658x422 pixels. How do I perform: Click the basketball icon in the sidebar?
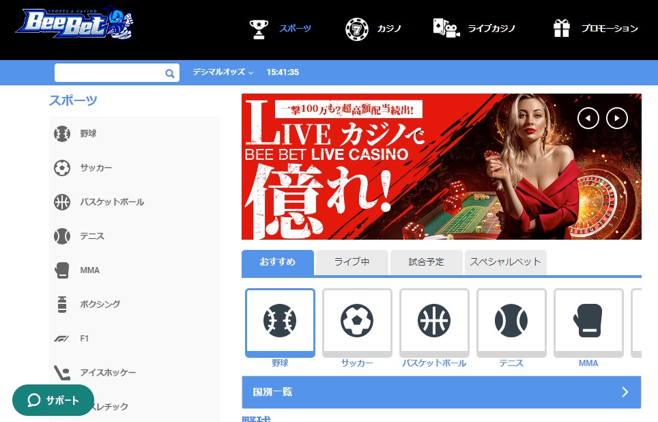(x=62, y=202)
